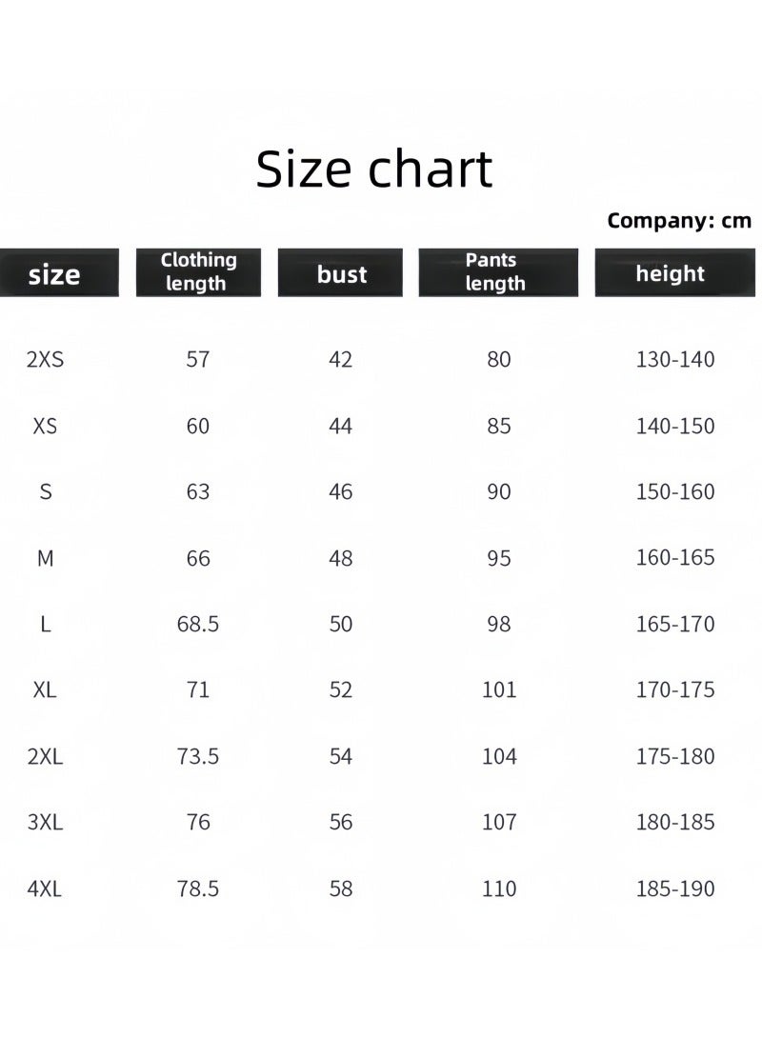Click the 'Size chart' title

[374, 169]
